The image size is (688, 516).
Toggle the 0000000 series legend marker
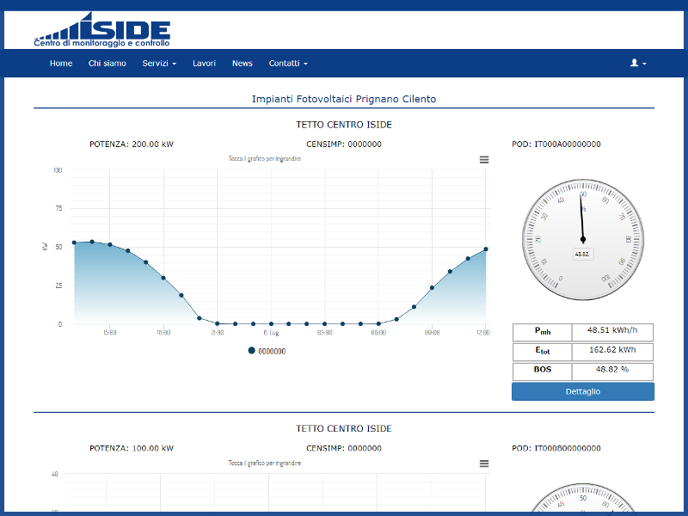[x=251, y=351]
